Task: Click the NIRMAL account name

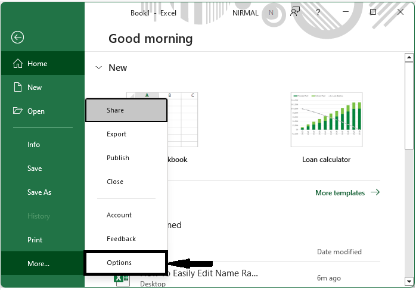Action: click(245, 13)
